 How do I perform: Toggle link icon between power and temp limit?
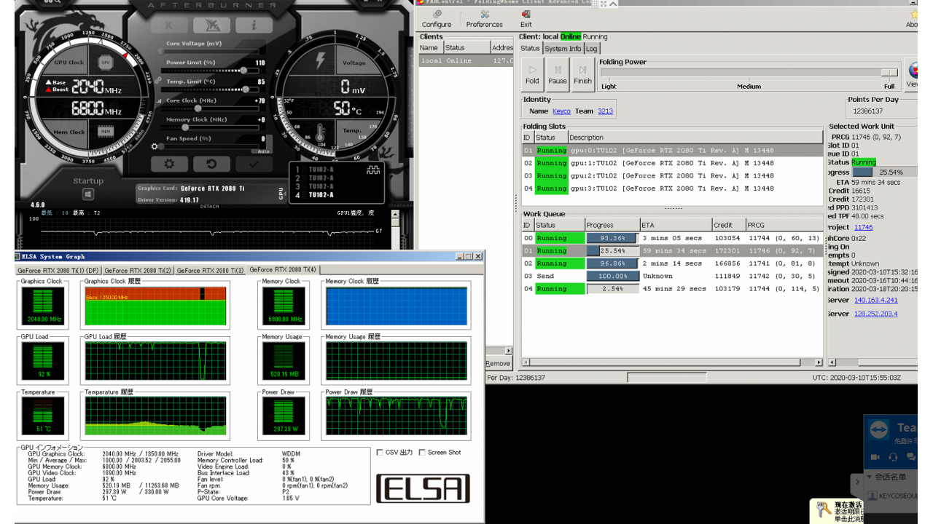159,81
